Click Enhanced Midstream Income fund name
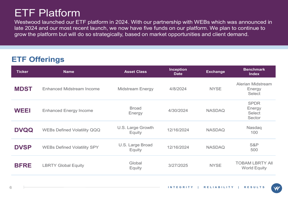288x197 pixels. tap(71, 89)
